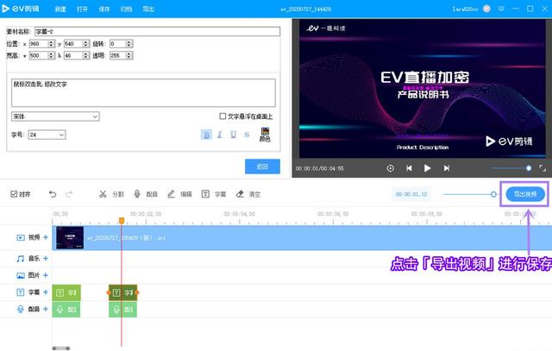Open the 导出 menu in top bar
The height and width of the screenshot is (351, 552).
pos(148,9)
